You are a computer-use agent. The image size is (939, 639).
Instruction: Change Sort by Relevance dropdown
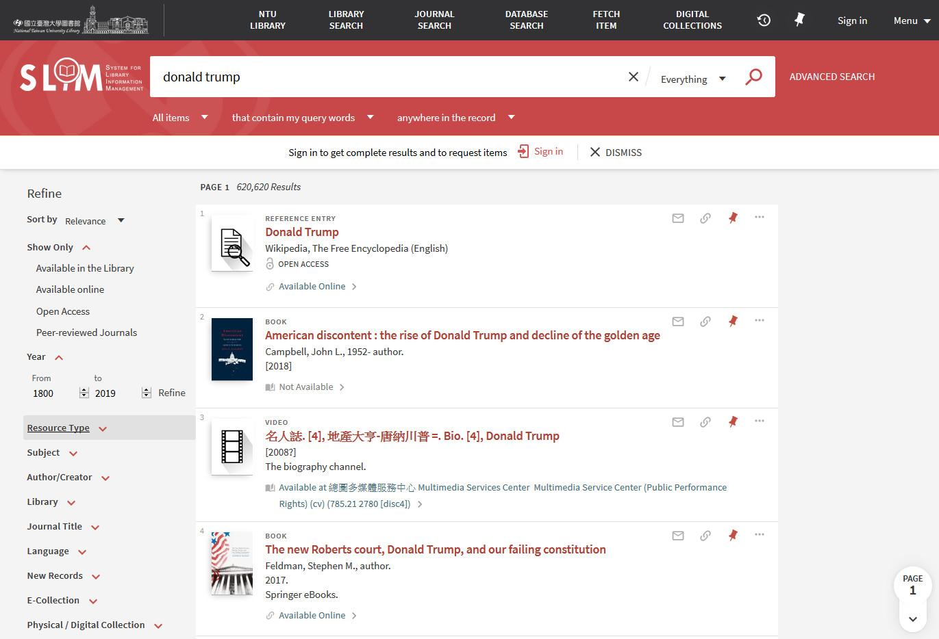tap(95, 221)
